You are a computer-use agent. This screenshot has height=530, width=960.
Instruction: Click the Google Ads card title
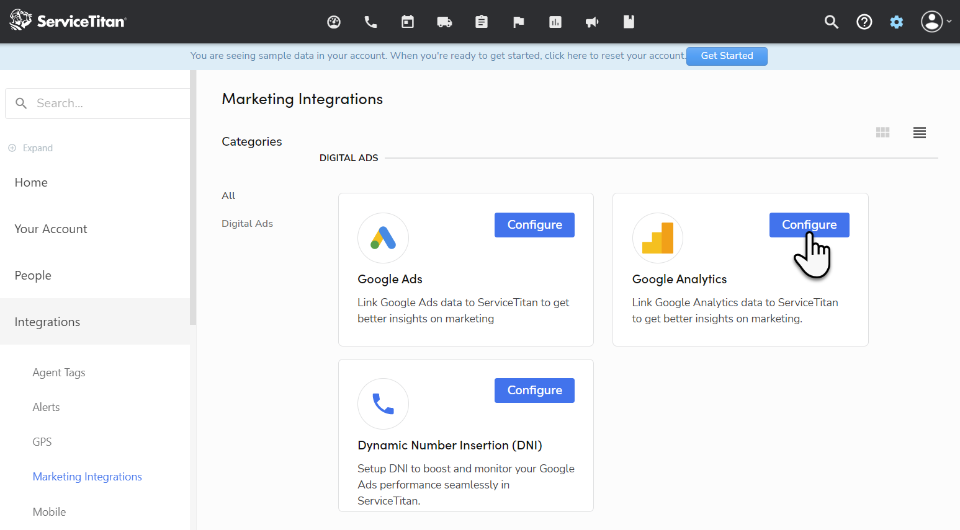click(390, 280)
